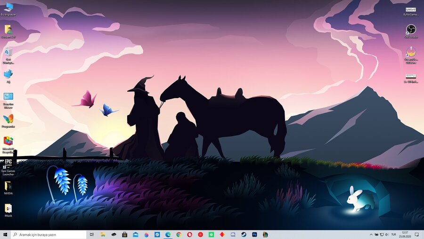This screenshot has height=239, width=424.
Task: Open the Windows Start menu
Action: 5,234
